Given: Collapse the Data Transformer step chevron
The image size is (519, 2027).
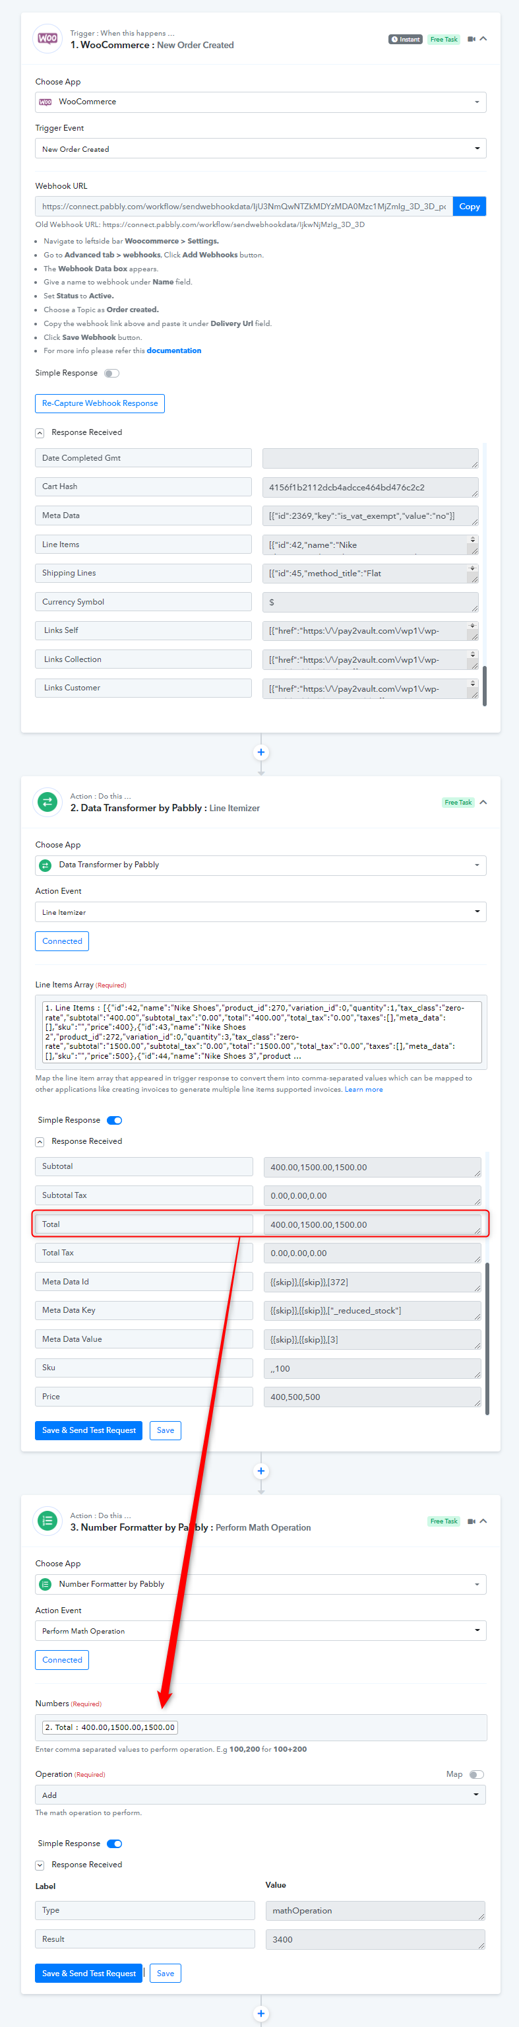Looking at the screenshot, I should coord(483,803).
